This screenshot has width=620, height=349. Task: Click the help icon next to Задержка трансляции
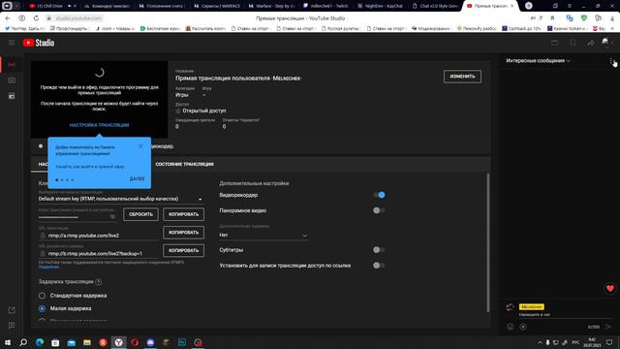click(99, 282)
